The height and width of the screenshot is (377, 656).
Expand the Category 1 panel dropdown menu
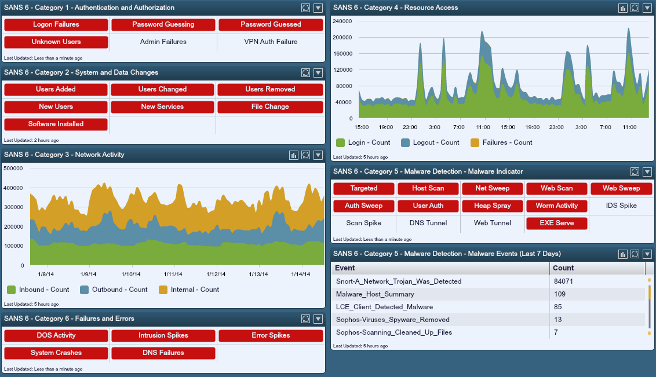pyautogui.click(x=318, y=8)
